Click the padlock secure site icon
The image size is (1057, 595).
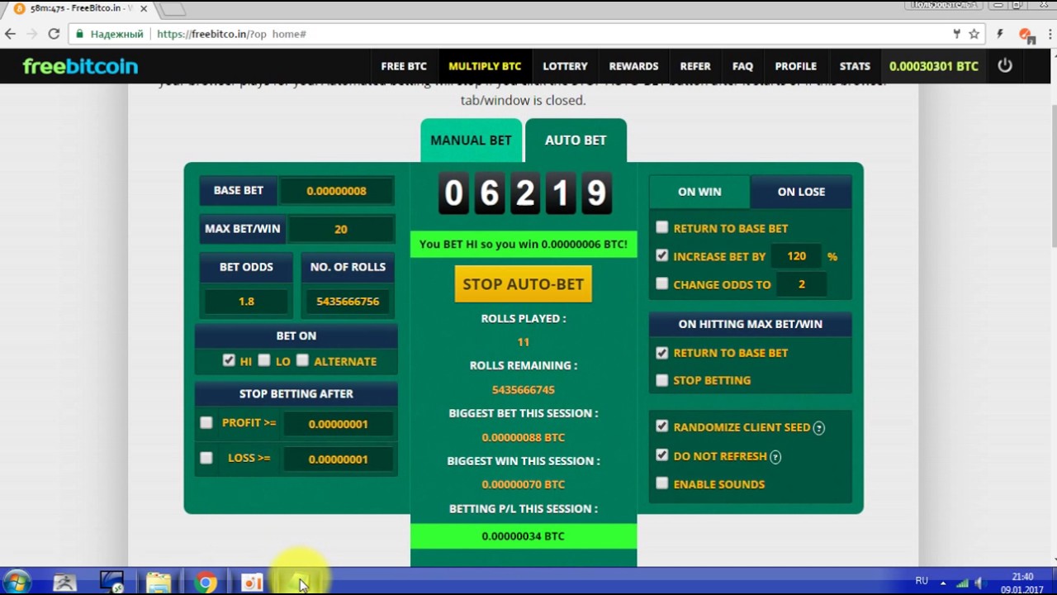[79, 34]
